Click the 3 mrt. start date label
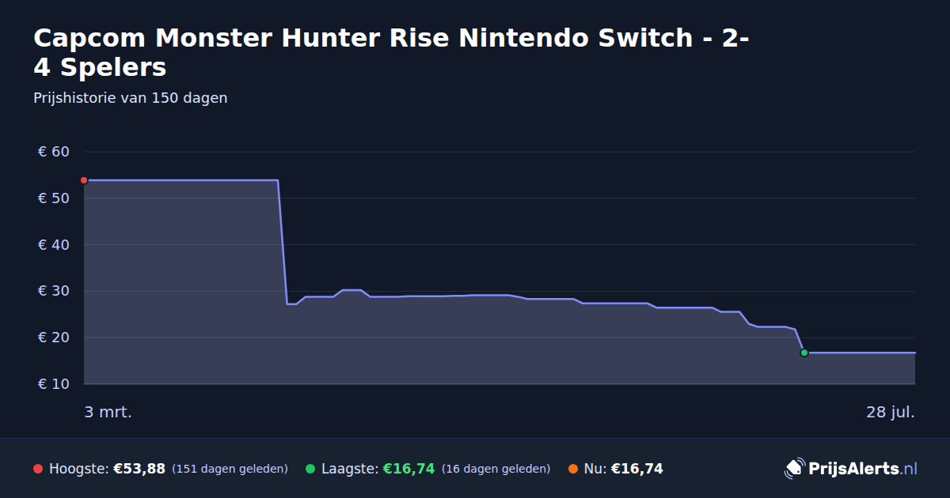The image size is (950, 498). pyautogui.click(x=108, y=412)
